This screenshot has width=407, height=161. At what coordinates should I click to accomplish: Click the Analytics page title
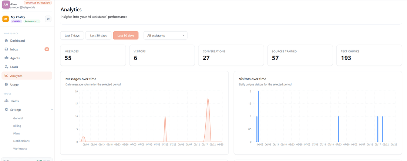click(x=71, y=10)
